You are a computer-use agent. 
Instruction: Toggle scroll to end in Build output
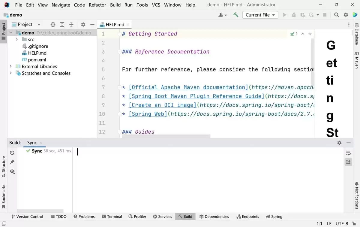click(348, 162)
